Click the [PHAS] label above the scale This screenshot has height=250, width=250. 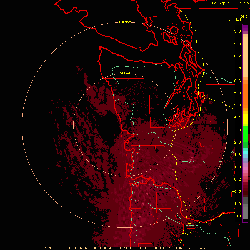235,19
